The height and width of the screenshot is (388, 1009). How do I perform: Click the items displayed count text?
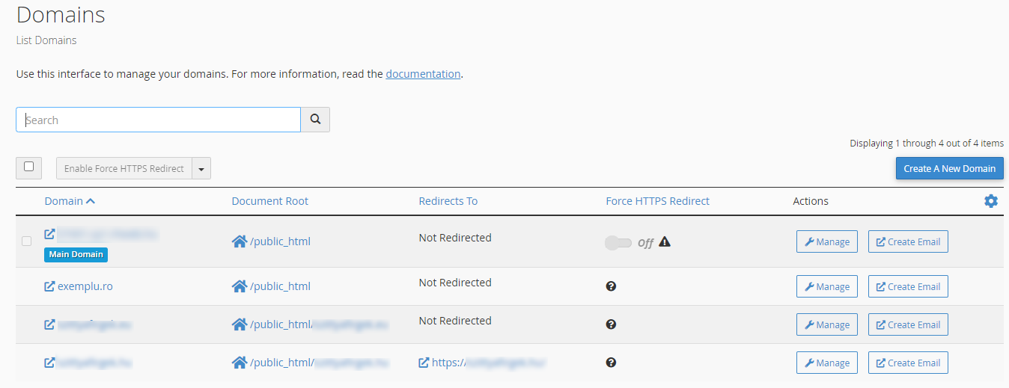[x=927, y=143]
